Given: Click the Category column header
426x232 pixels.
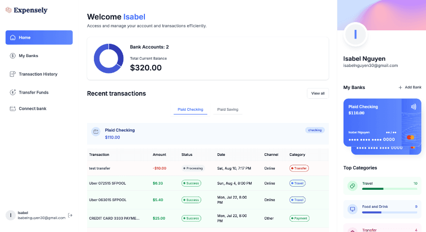Looking at the screenshot, I should point(297,154).
